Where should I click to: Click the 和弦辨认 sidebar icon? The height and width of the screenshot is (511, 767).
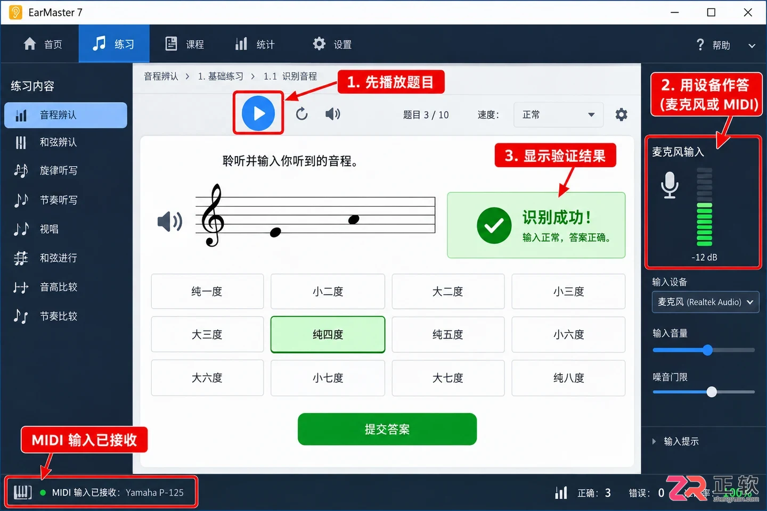click(x=21, y=143)
